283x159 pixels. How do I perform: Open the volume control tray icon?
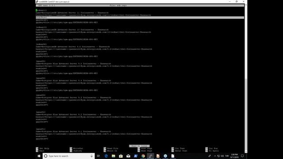pos(222,156)
